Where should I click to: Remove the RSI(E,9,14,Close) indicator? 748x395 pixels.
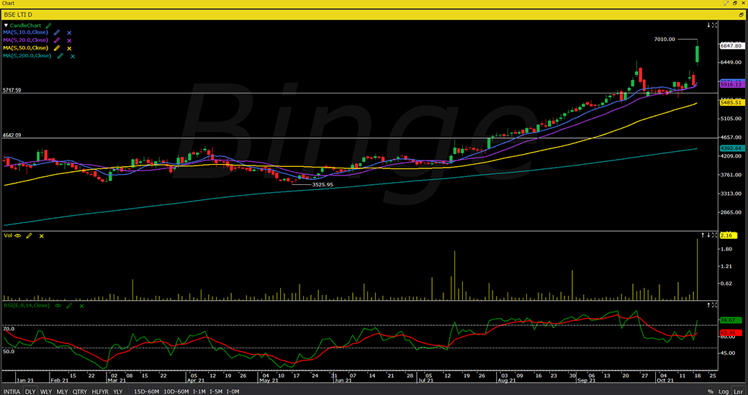[81, 305]
